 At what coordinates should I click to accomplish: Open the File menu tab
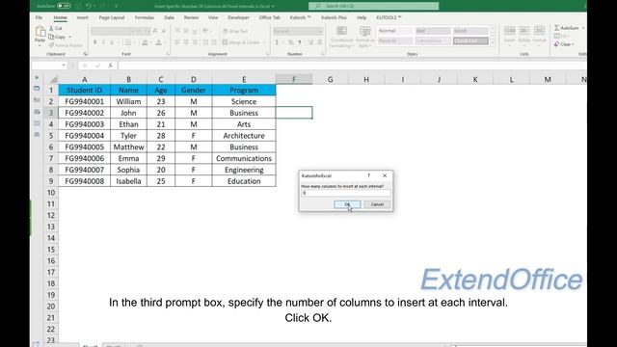point(39,17)
